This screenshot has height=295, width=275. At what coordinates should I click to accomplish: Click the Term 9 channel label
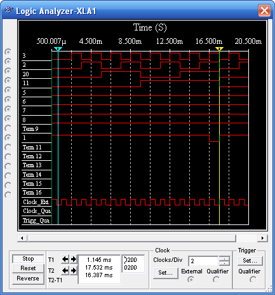30,129
